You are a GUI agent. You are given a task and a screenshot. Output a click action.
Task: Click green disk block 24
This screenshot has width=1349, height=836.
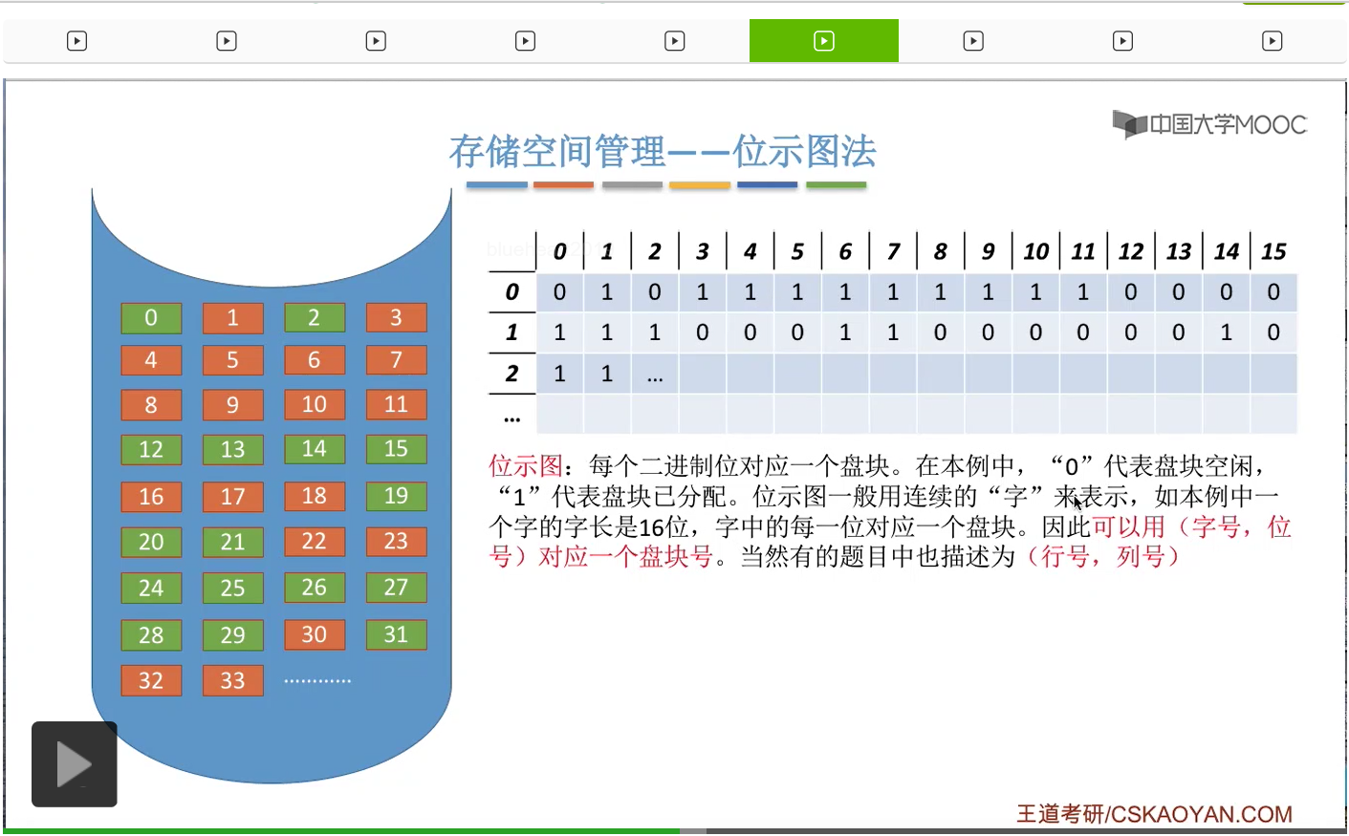(151, 588)
